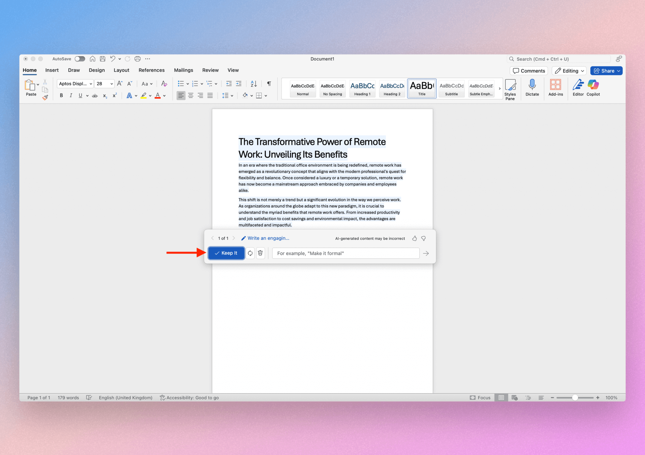This screenshot has height=455, width=645.
Task: Sort the selected text alphabetically
Action: click(x=254, y=83)
